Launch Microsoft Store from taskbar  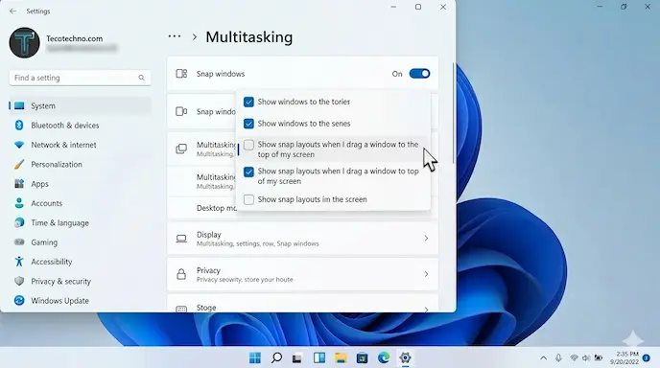362,357
